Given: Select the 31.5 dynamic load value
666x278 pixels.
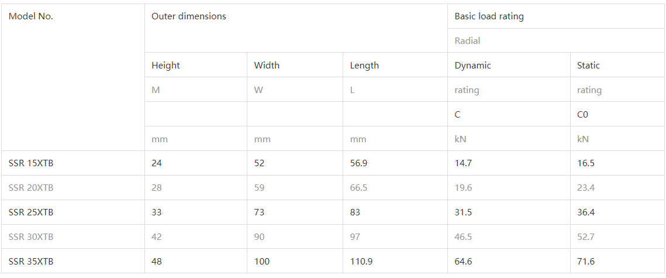Looking at the screenshot, I should coord(463,212).
